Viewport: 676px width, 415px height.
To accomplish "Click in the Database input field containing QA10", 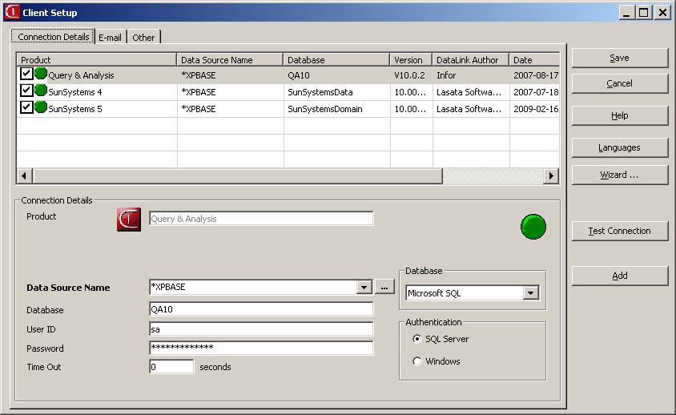I will coord(261,309).
